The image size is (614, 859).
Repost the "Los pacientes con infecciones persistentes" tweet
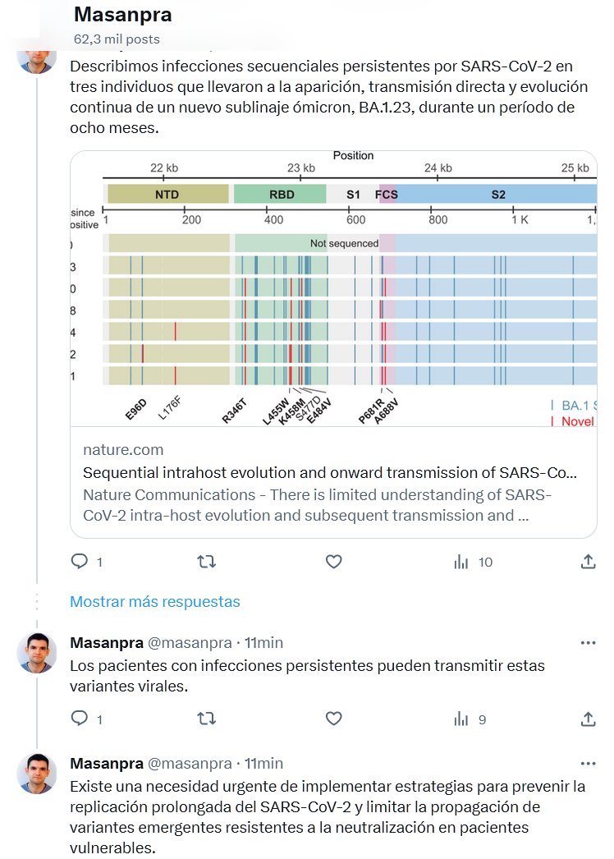208,719
